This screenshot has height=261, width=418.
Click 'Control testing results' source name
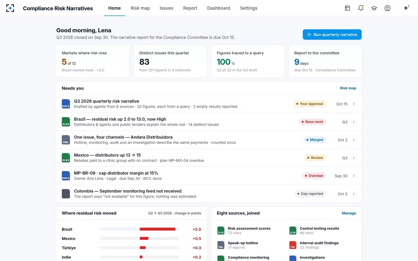(319, 229)
